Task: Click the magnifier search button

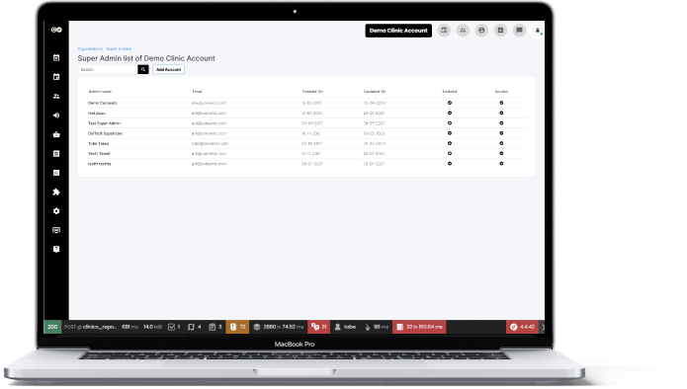Action: tap(142, 69)
